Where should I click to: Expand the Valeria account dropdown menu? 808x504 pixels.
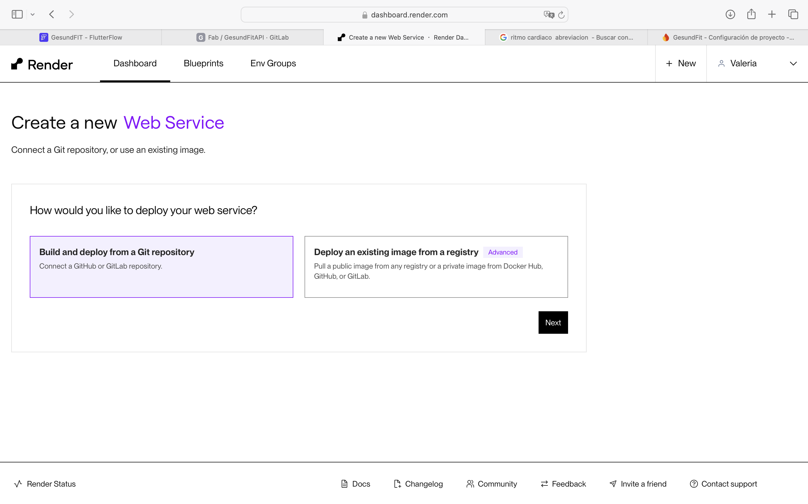coord(795,63)
